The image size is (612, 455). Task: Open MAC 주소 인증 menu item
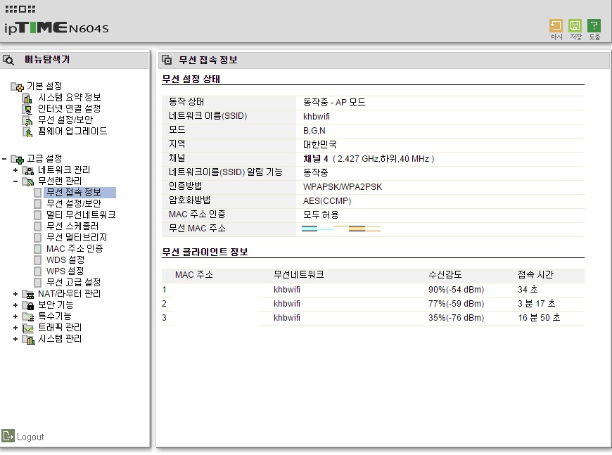point(75,249)
